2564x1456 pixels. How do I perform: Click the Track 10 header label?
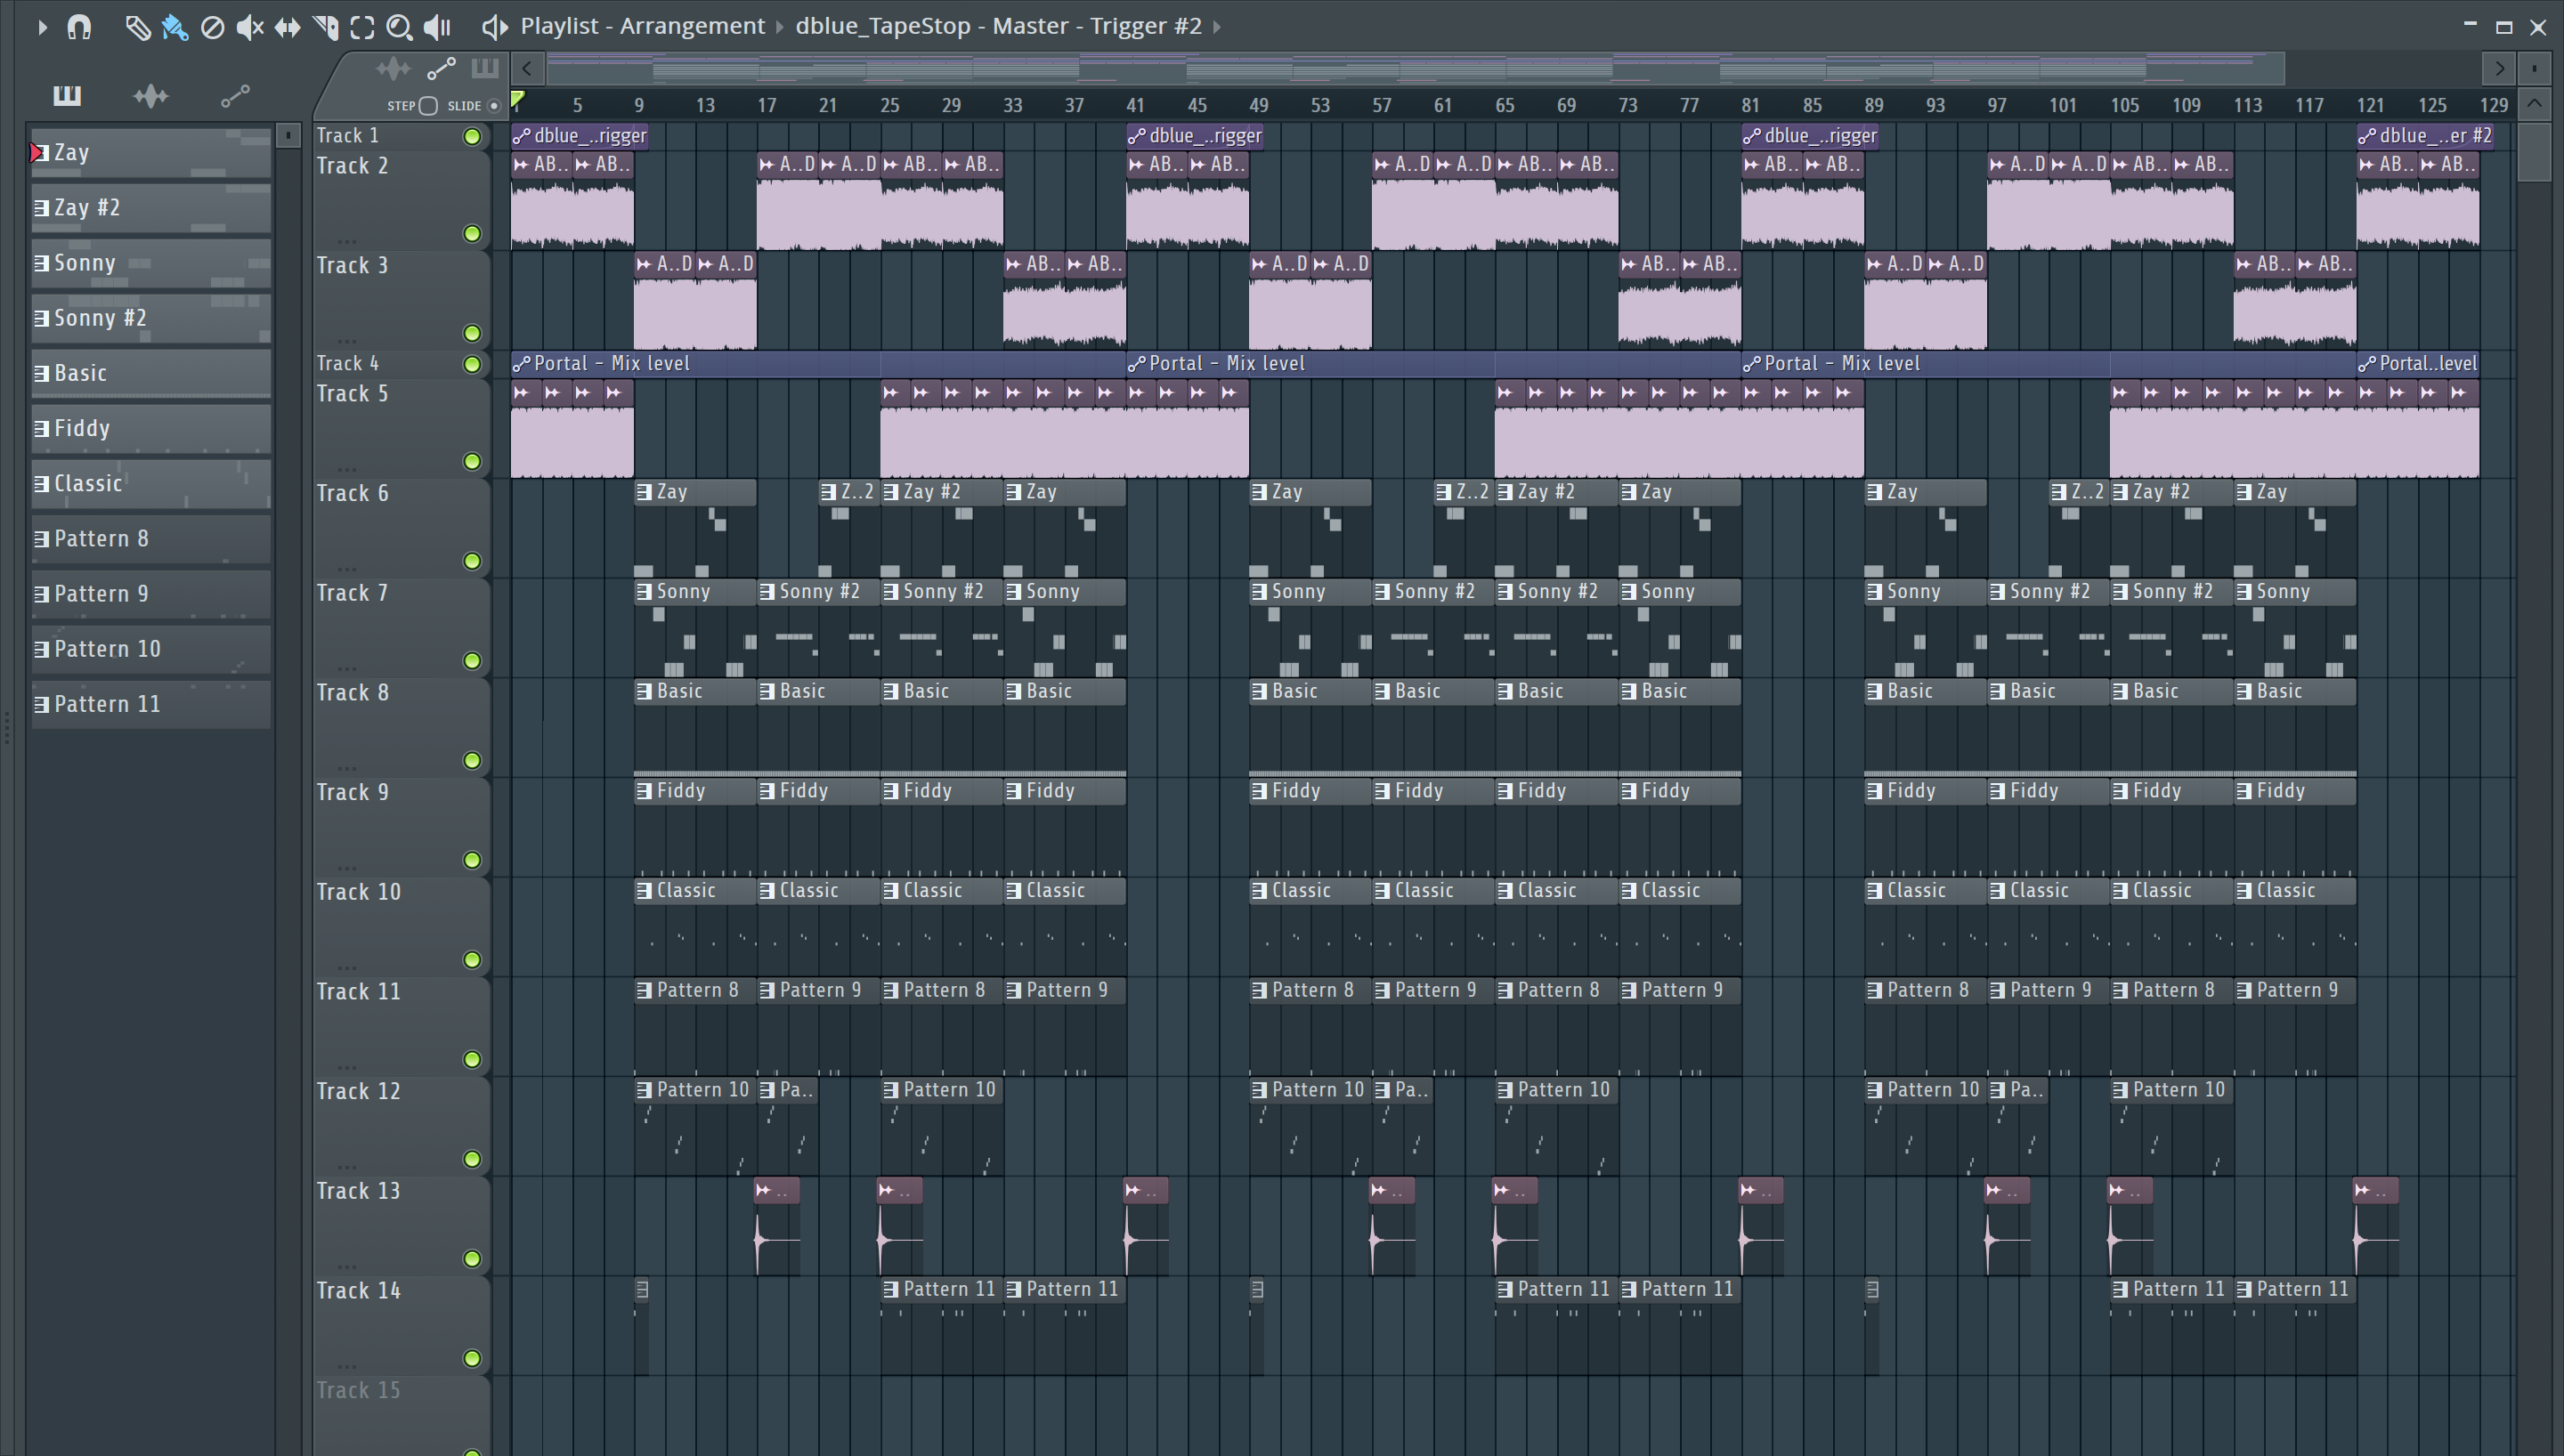(x=358, y=892)
